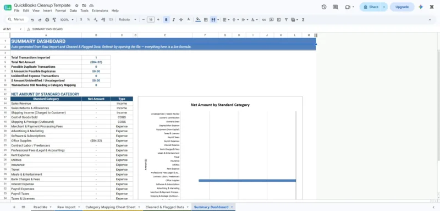The image size is (440, 211).
Task: Open the View menu
Action: click(x=36, y=10)
